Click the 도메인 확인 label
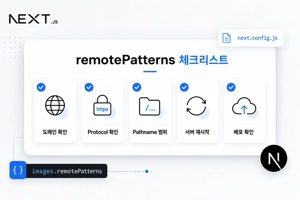The height and width of the screenshot is (200, 300). (x=55, y=132)
